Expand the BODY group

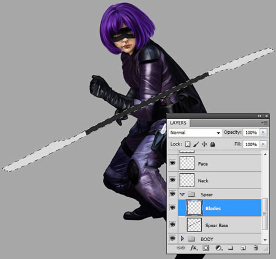(x=182, y=238)
